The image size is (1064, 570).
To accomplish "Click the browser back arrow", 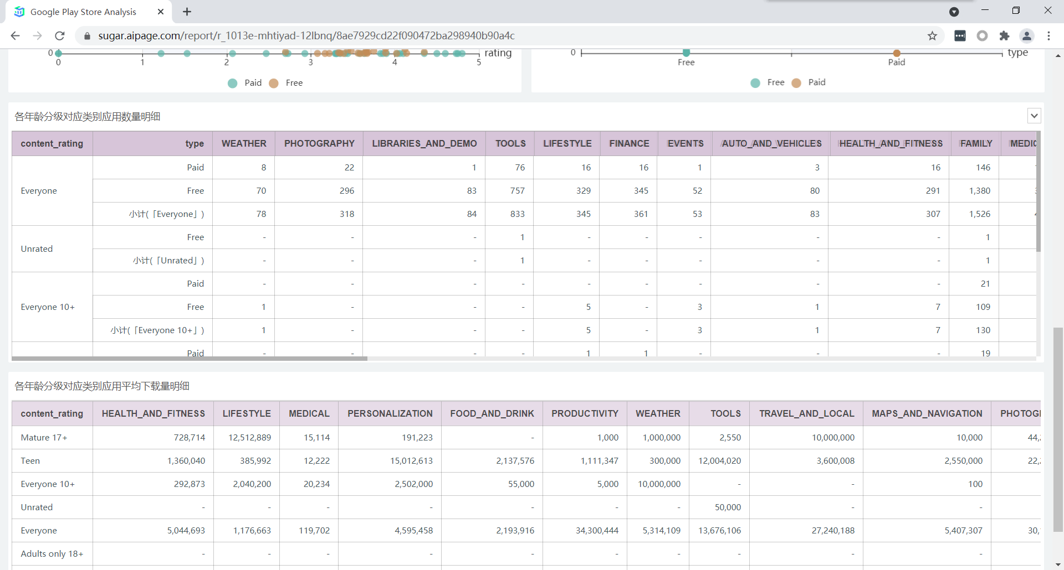I will point(15,35).
